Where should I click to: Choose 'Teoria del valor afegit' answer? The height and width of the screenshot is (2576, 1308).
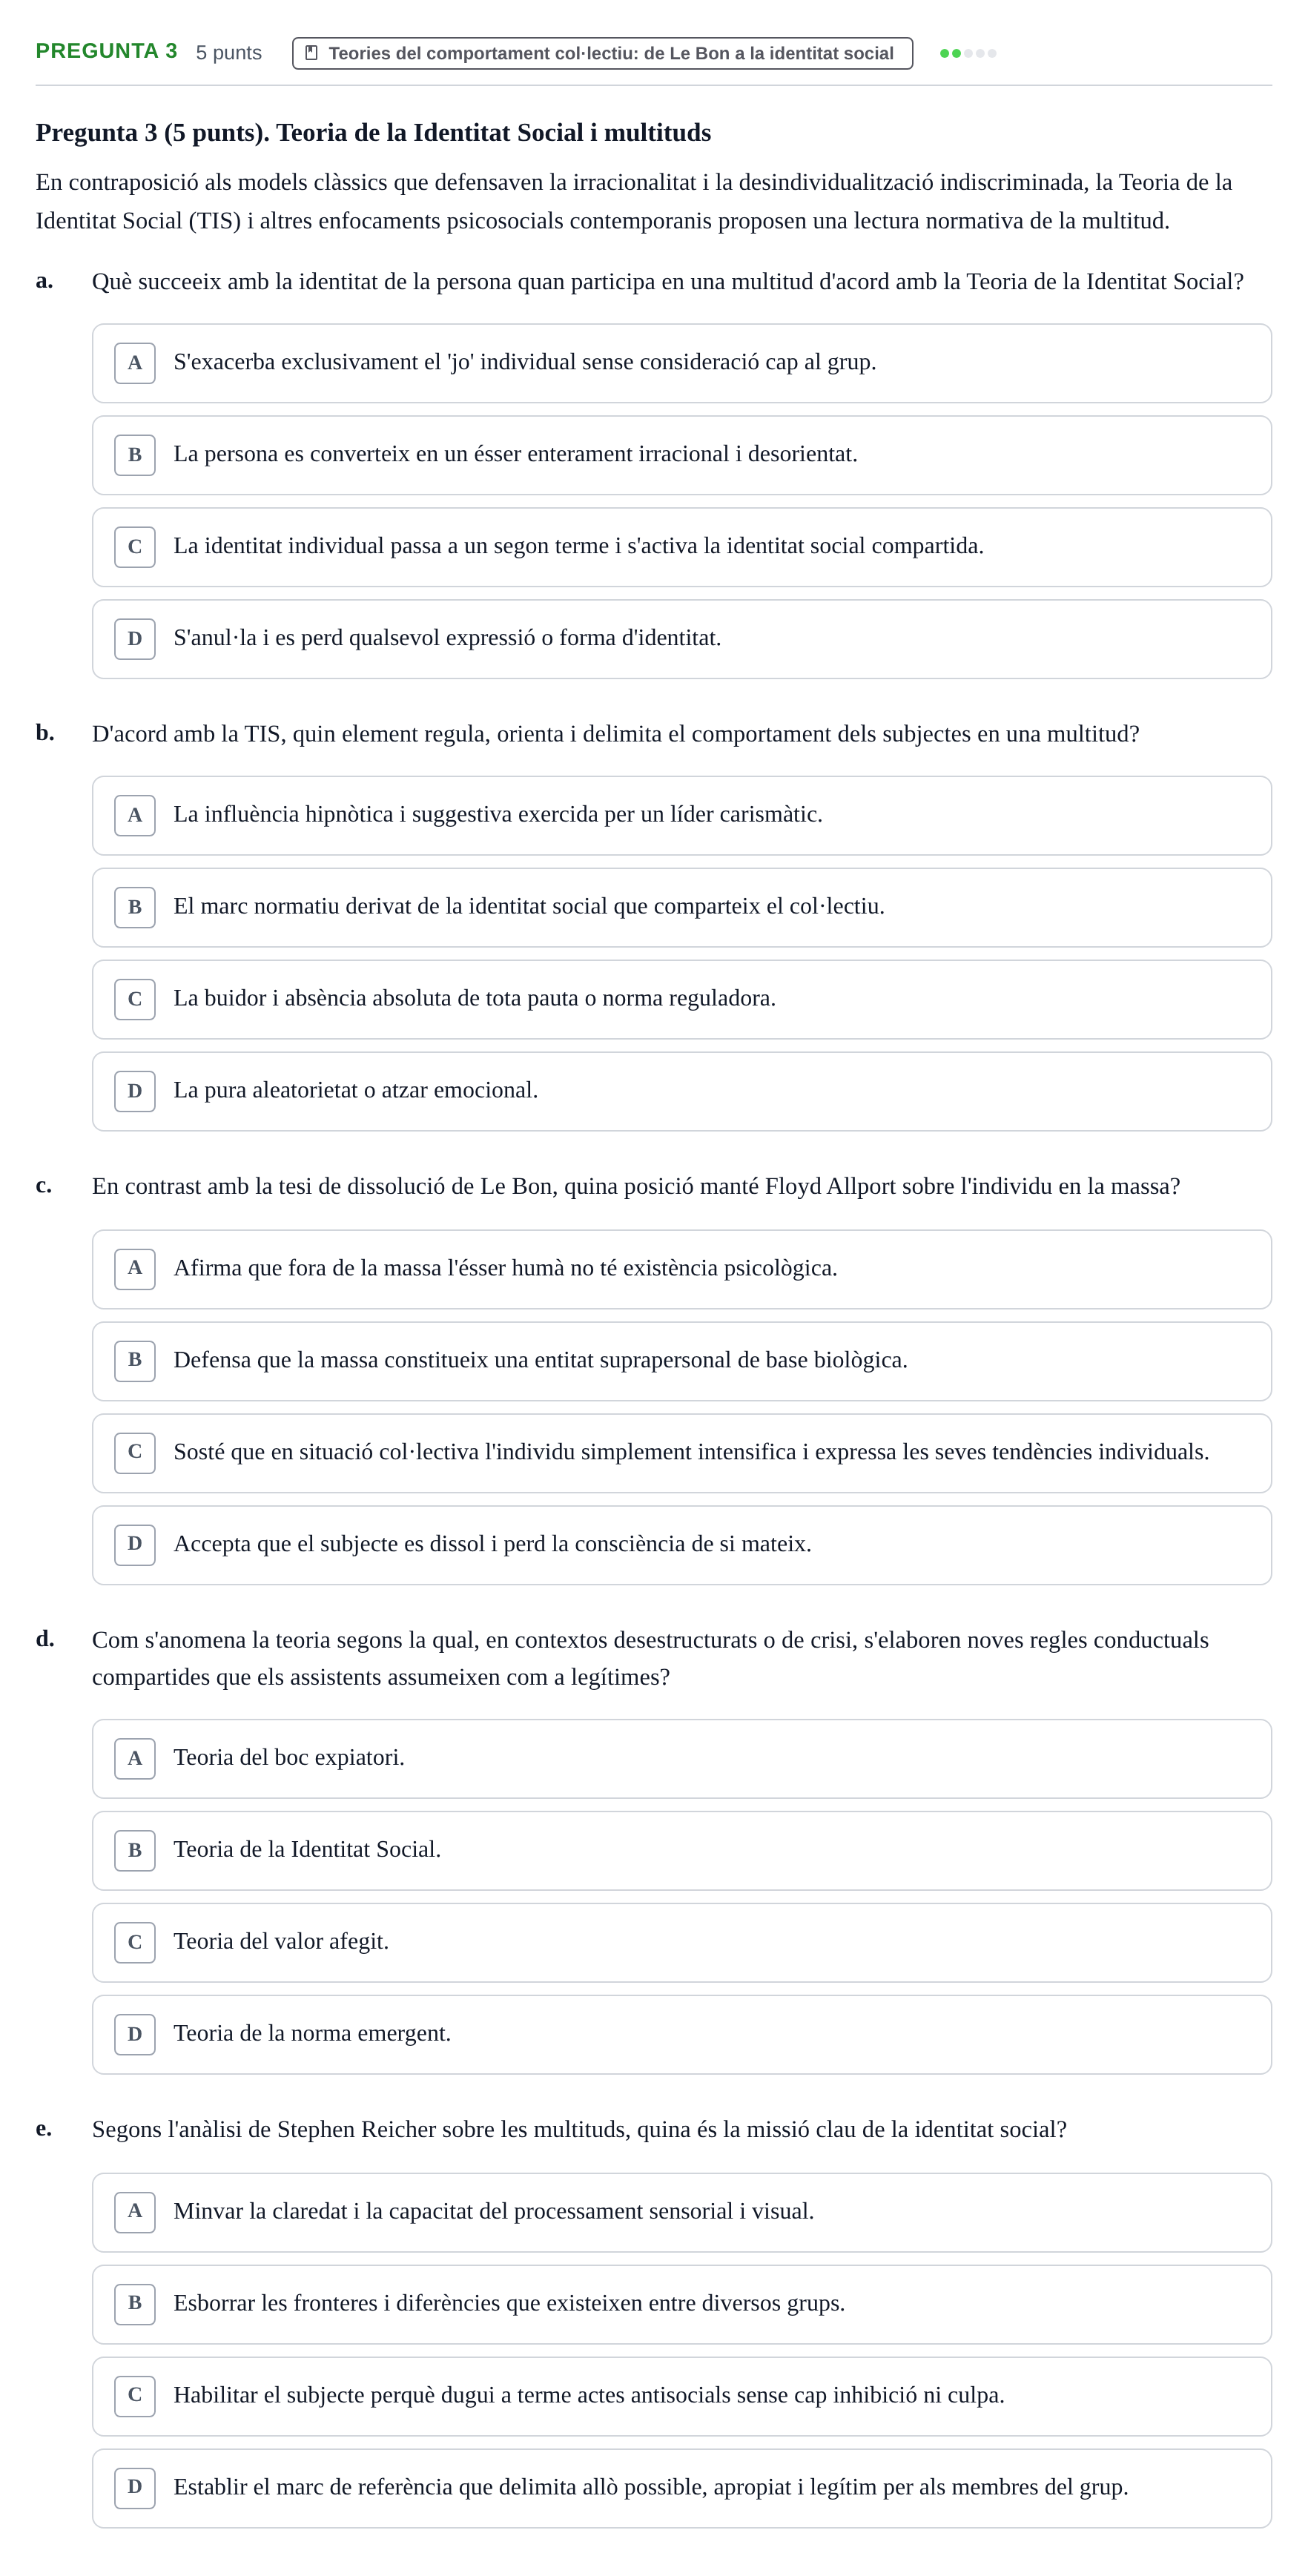point(681,1942)
